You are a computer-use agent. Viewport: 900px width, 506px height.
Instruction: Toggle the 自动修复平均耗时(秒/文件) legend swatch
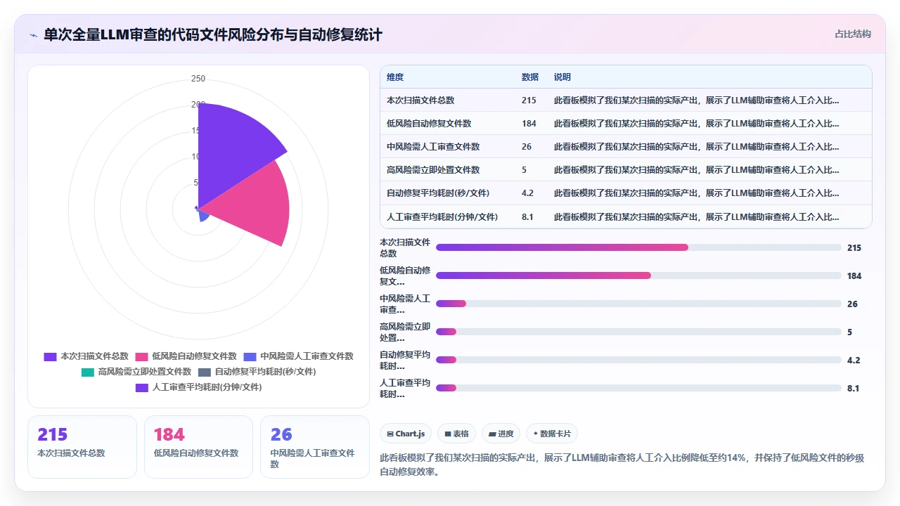click(x=205, y=372)
